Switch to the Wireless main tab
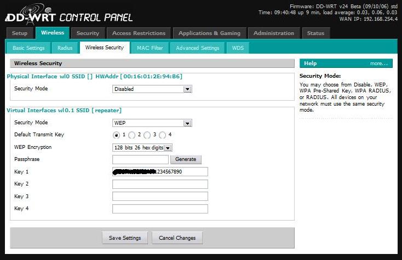This screenshot has height=260, width=402. (53, 33)
